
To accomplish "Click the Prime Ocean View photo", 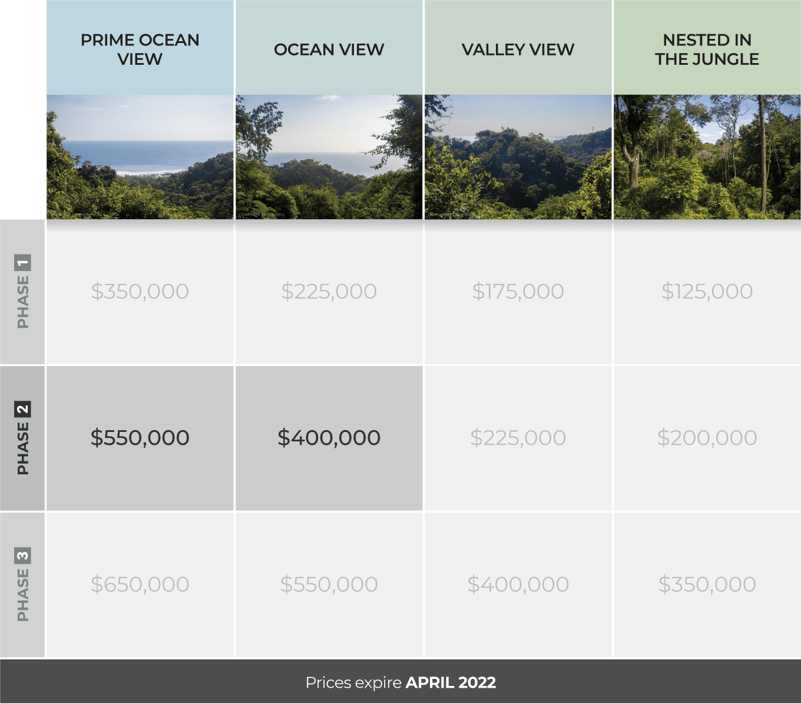I will [x=140, y=157].
